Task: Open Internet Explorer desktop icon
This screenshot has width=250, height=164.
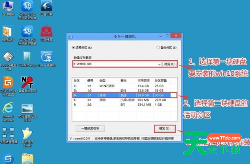Action: click(8, 112)
